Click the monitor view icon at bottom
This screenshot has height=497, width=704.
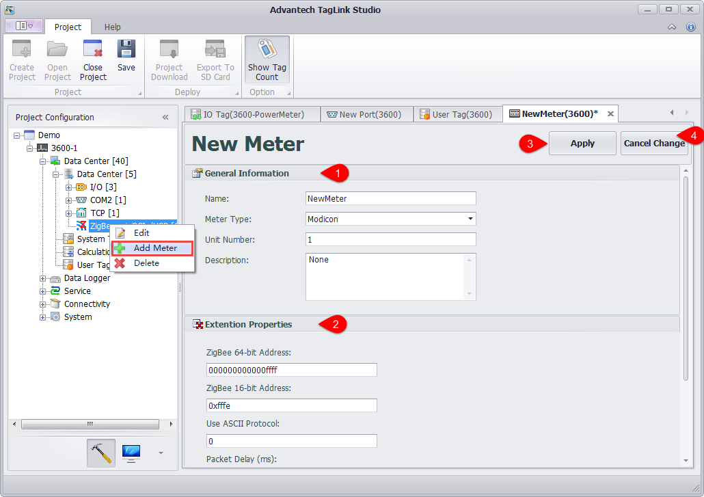click(x=131, y=453)
